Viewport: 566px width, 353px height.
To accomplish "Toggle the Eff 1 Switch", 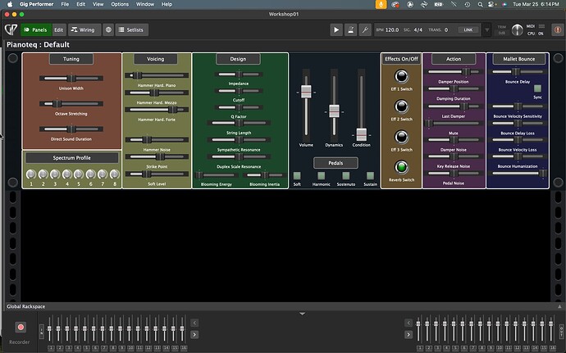I will coord(401,76).
